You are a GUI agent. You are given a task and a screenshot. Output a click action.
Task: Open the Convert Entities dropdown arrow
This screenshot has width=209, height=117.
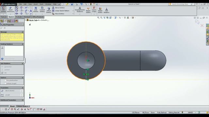coord(42,14)
